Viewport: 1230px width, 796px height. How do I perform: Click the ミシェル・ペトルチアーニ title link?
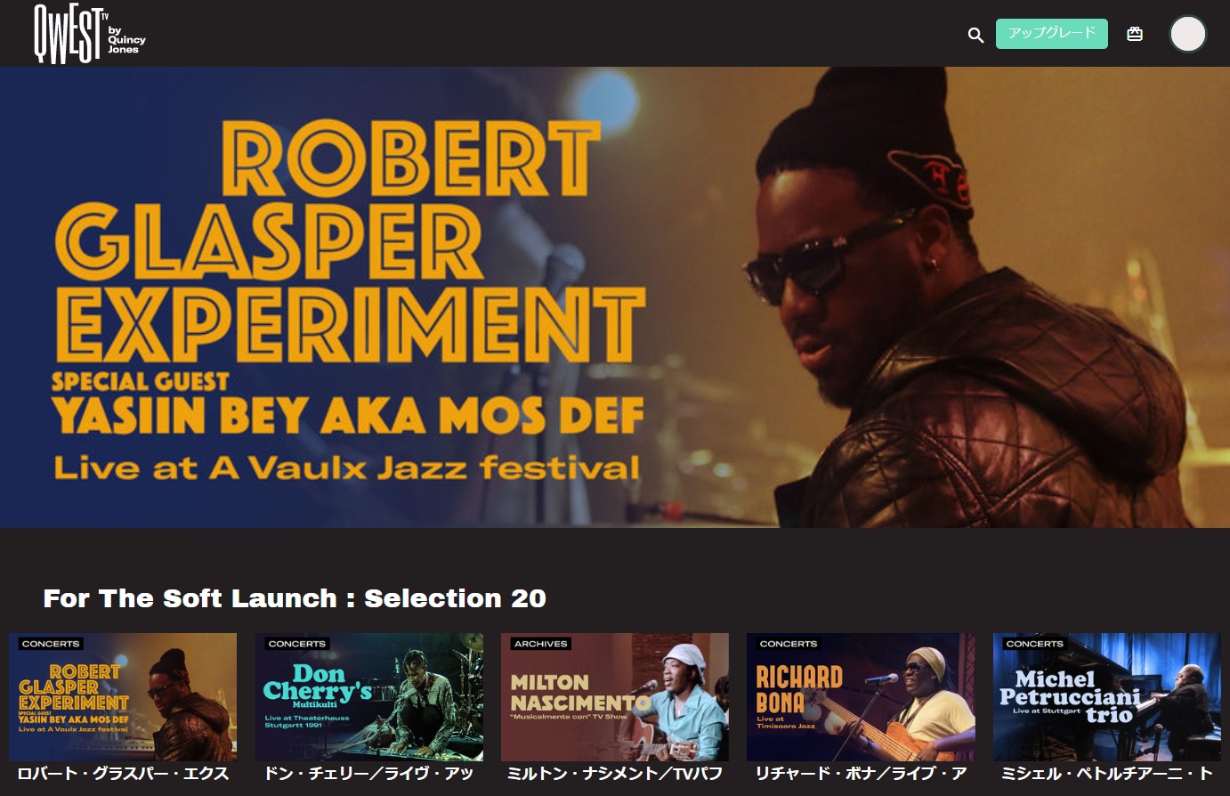(1107, 774)
